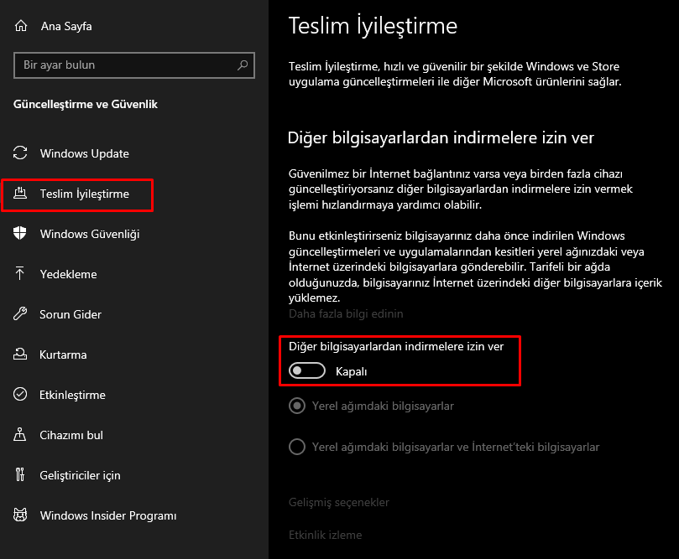Select the Ana Sayfa home icon
679x559 pixels.
click(21, 25)
